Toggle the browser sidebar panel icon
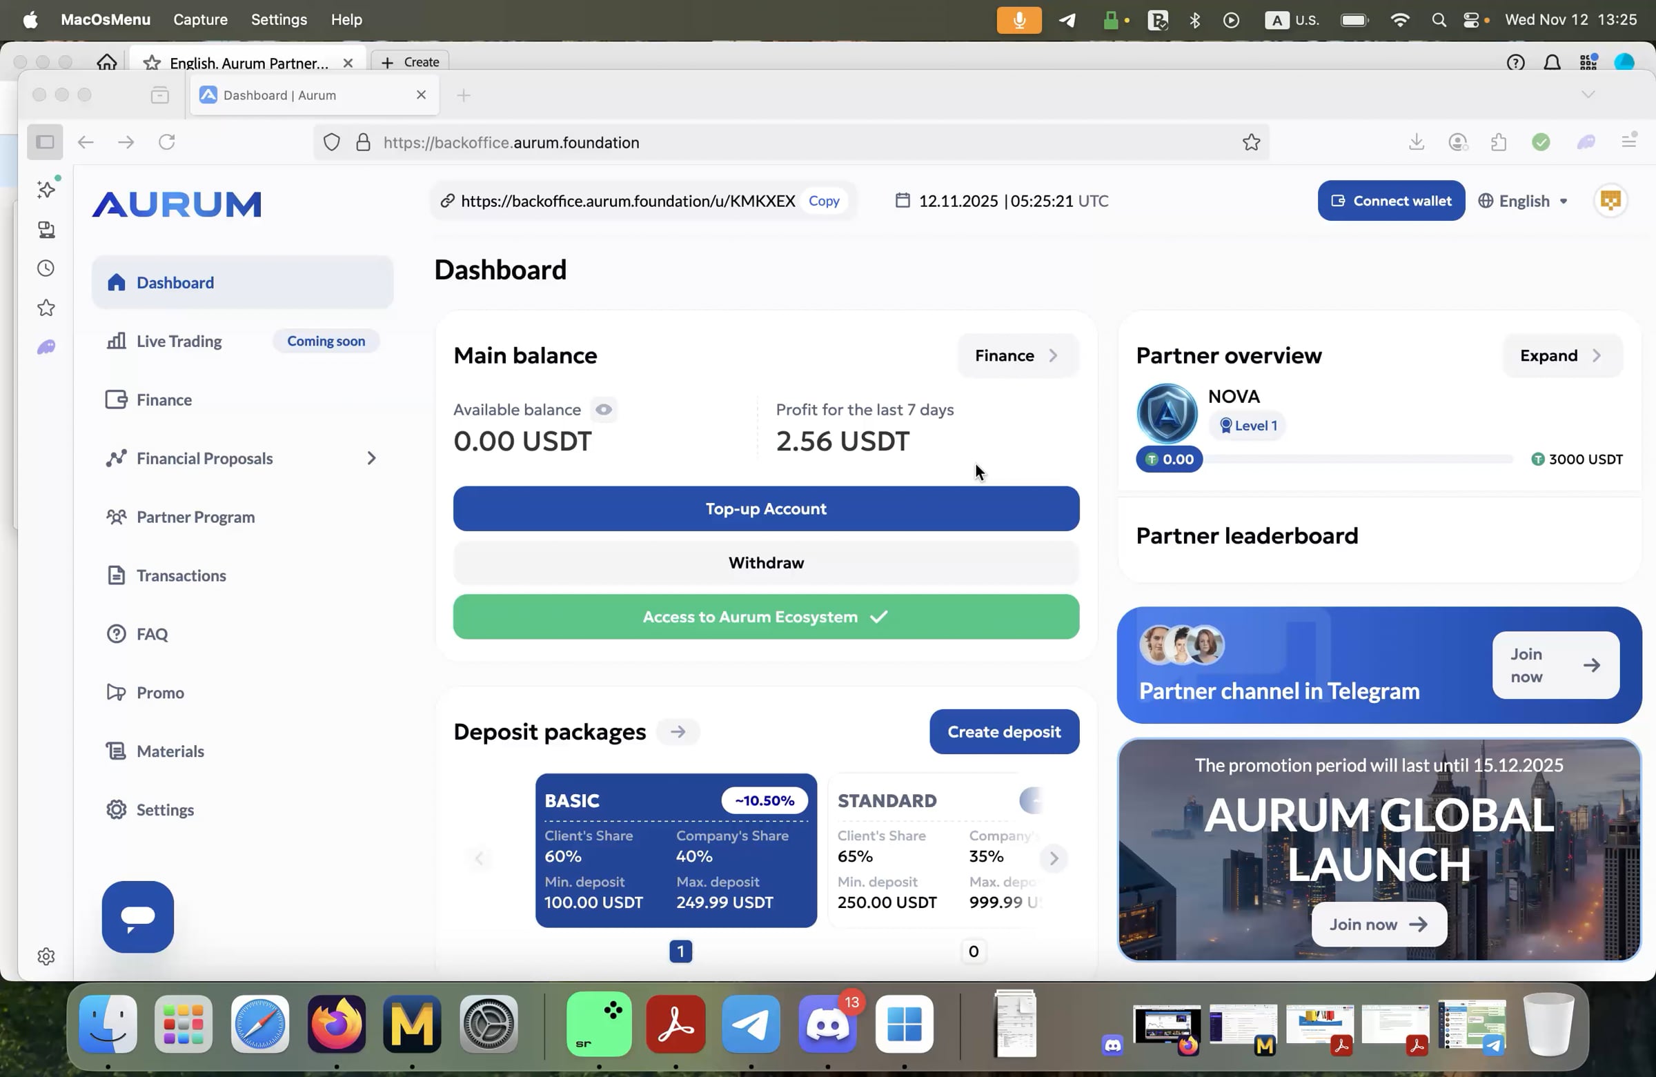The height and width of the screenshot is (1077, 1656). pyautogui.click(x=46, y=143)
